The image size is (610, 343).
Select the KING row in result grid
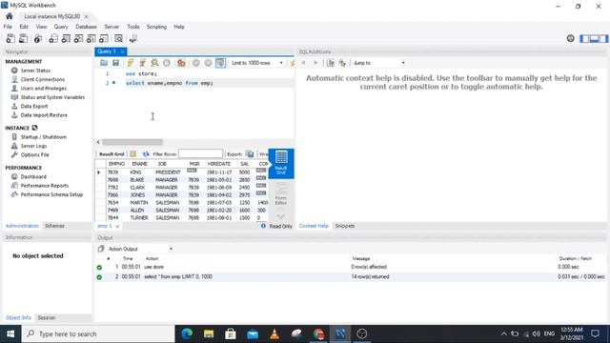pos(181,171)
